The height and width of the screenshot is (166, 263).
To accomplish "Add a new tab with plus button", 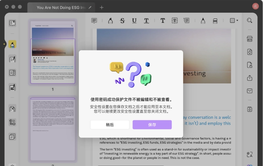I will tap(101, 8).
